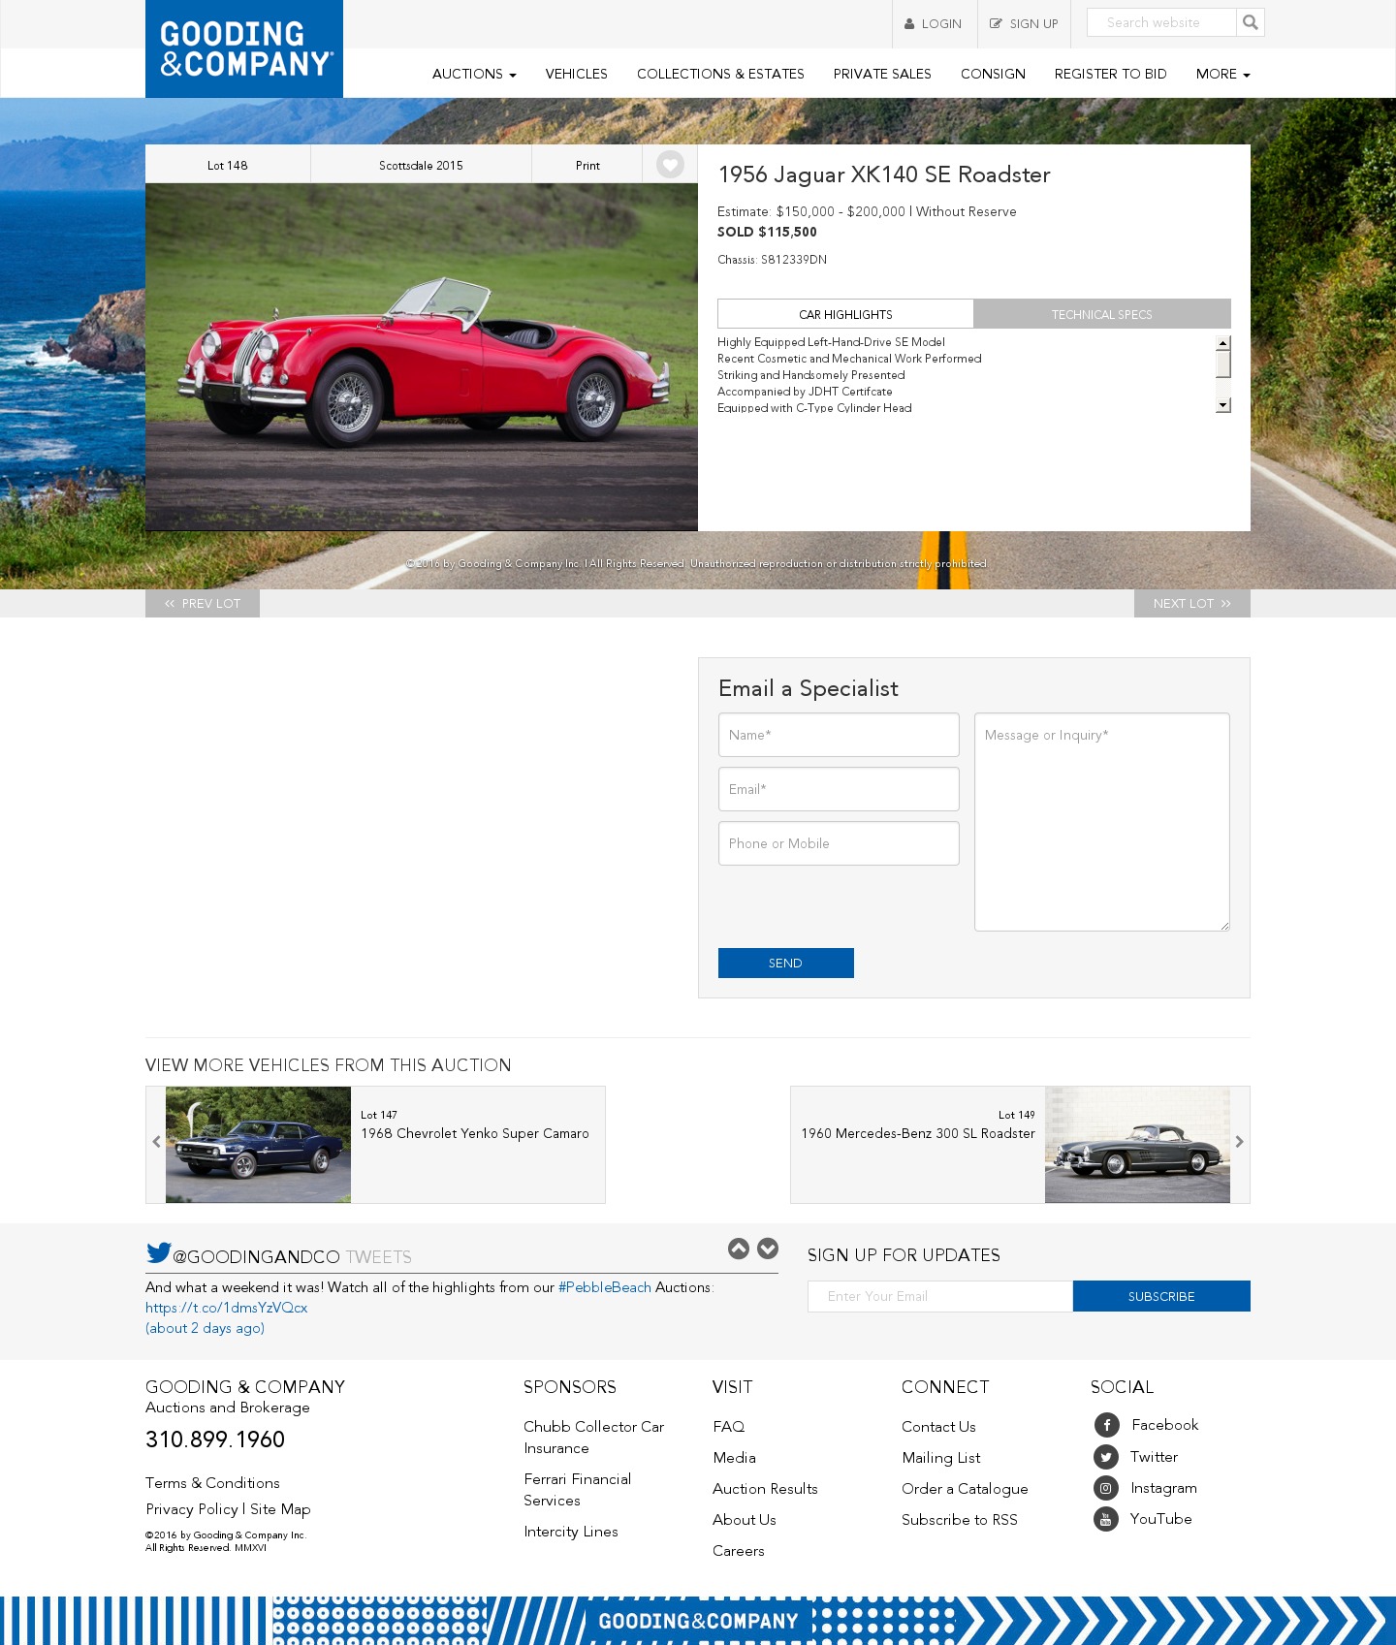Focus the Search website field
Screen dimensions: 1396x1645
[x=1161, y=22]
